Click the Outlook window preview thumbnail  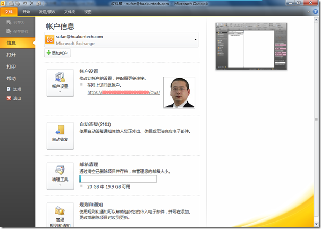point(251,46)
